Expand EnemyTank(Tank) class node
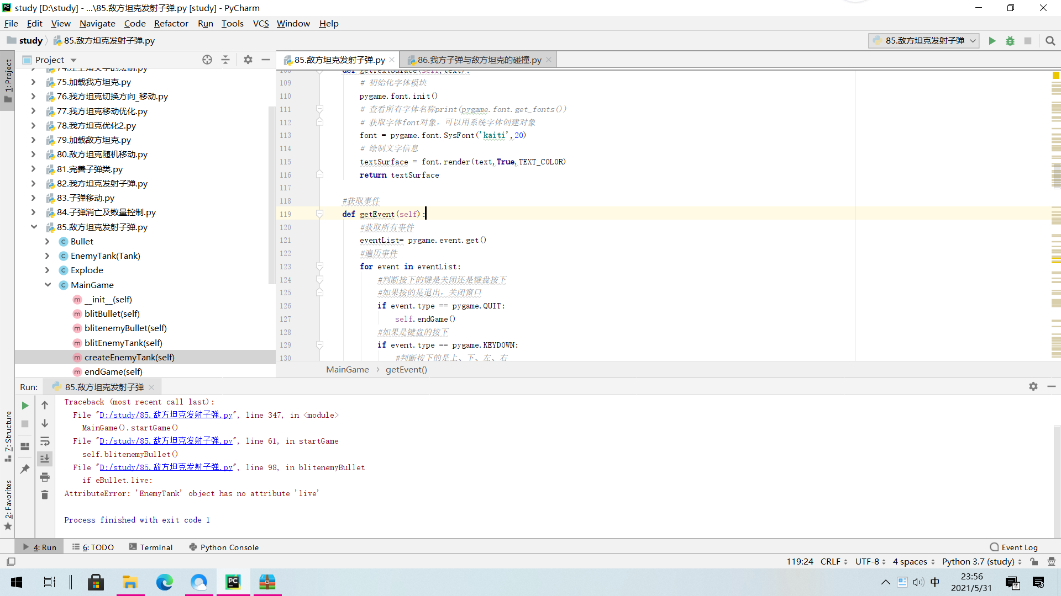This screenshot has height=596, width=1061. pos(47,256)
